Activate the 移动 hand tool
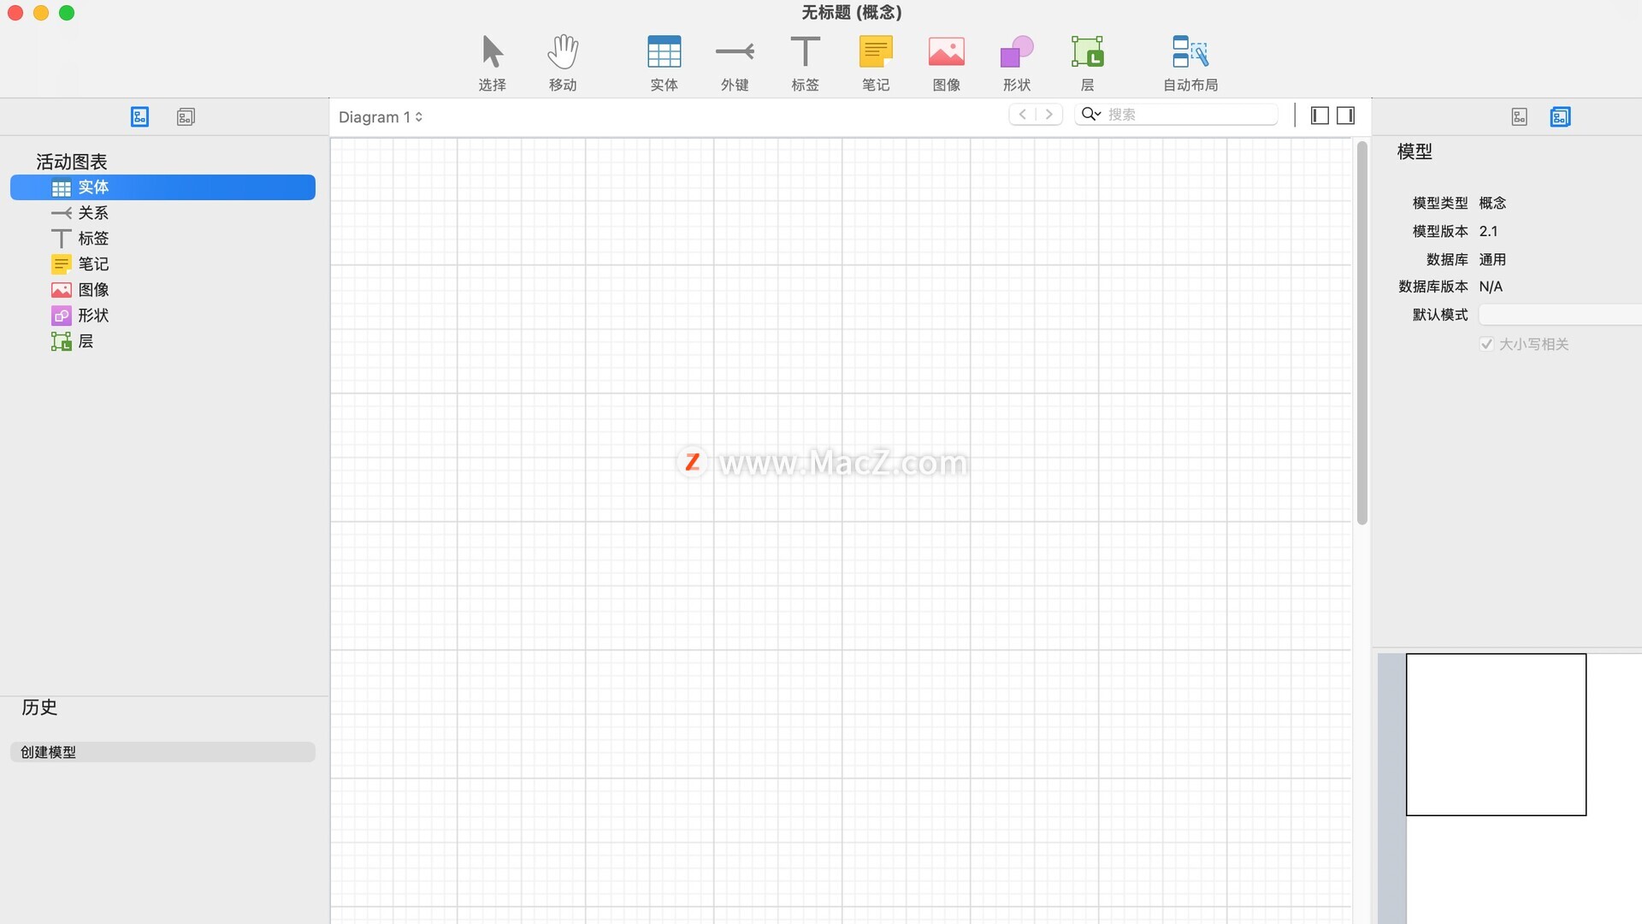 563,62
